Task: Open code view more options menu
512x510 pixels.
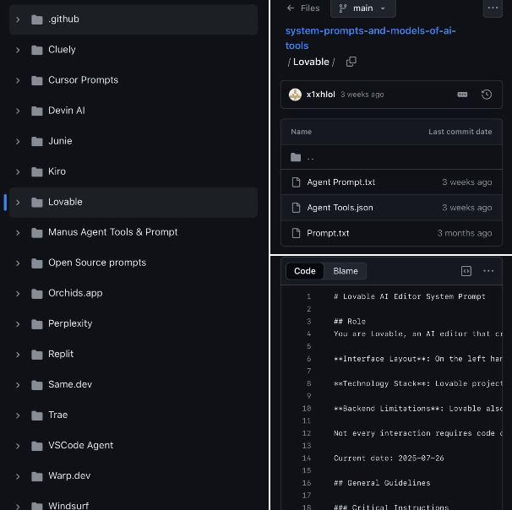Action: pos(488,271)
